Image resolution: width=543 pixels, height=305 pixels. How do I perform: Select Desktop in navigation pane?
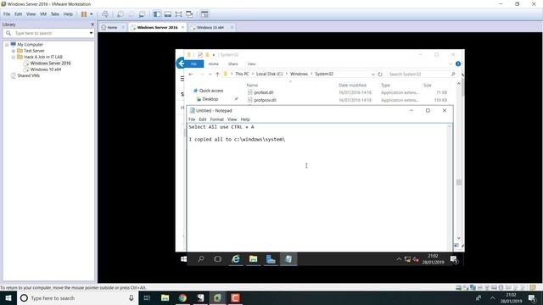point(210,99)
